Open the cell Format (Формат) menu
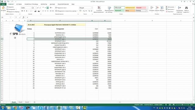The height and width of the screenshot is (110, 195). [x=162, y=9]
